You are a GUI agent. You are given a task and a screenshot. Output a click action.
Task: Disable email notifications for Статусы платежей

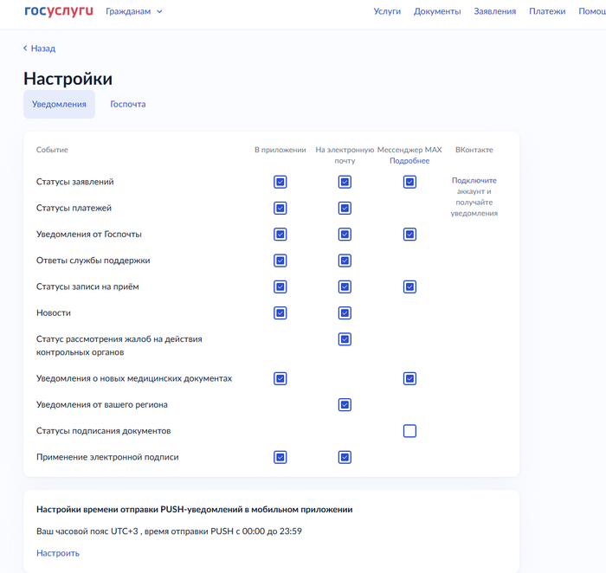coord(345,208)
